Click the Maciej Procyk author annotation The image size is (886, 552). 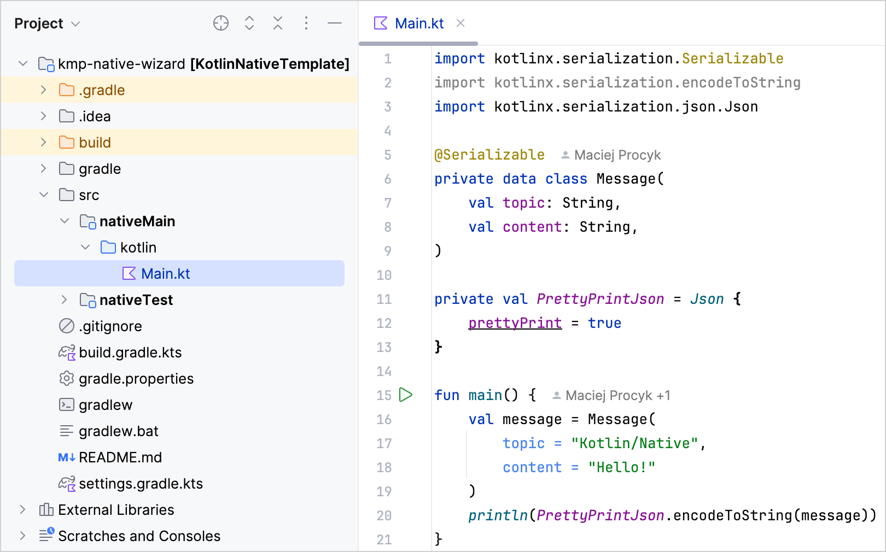click(x=610, y=155)
